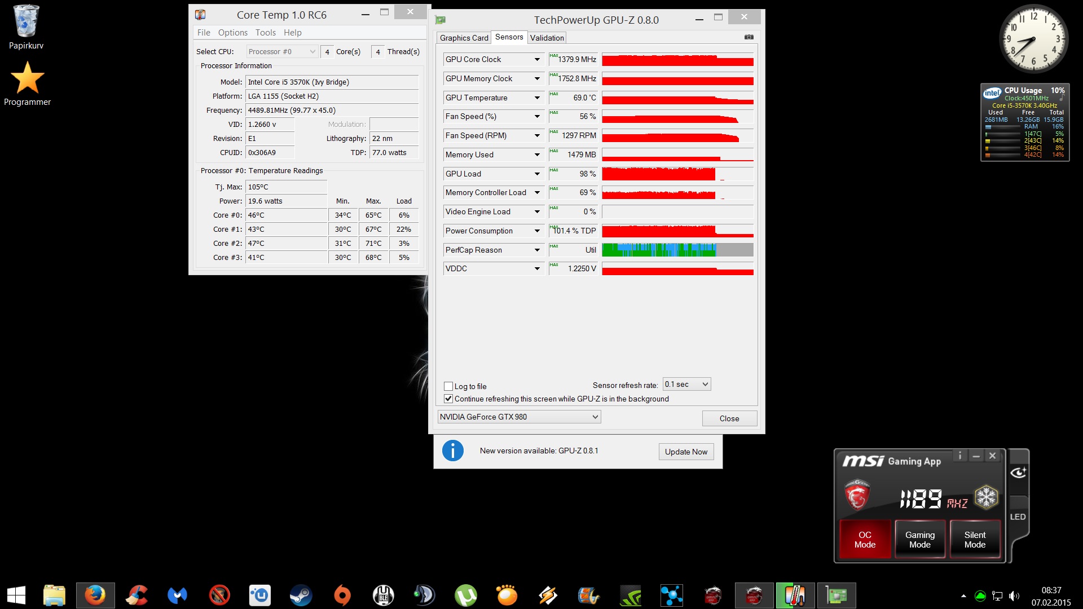
Task: Open the LED tab in MSI Gaming App
Action: [1018, 517]
